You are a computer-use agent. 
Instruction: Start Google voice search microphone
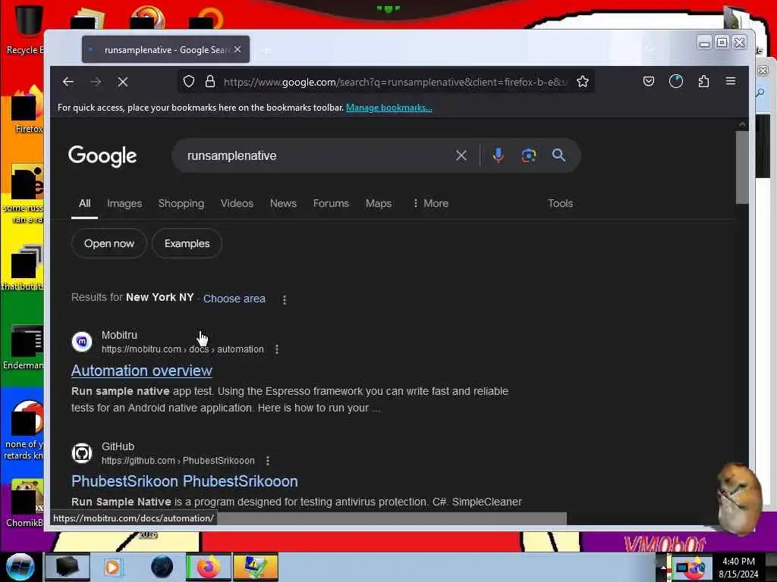(498, 155)
